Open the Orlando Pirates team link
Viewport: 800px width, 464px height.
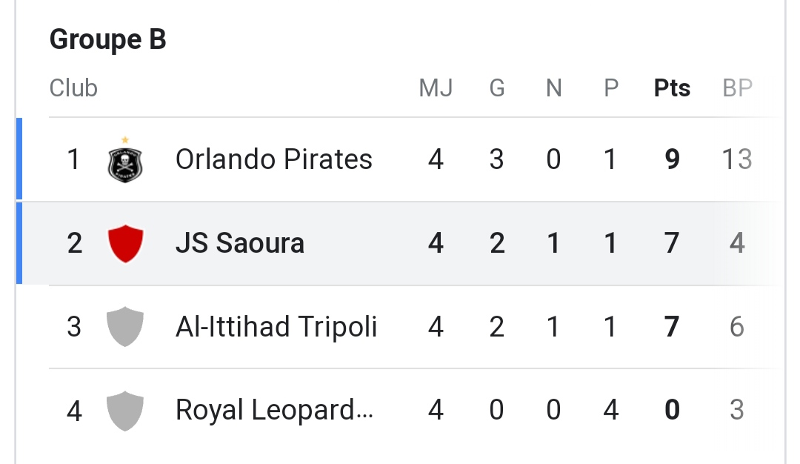pos(273,159)
